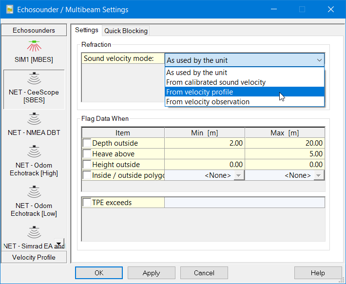Image resolution: width=346 pixels, height=284 pixels.
Task: Choose From calibrated sound velocity option
Action: [x=216, y=82]
